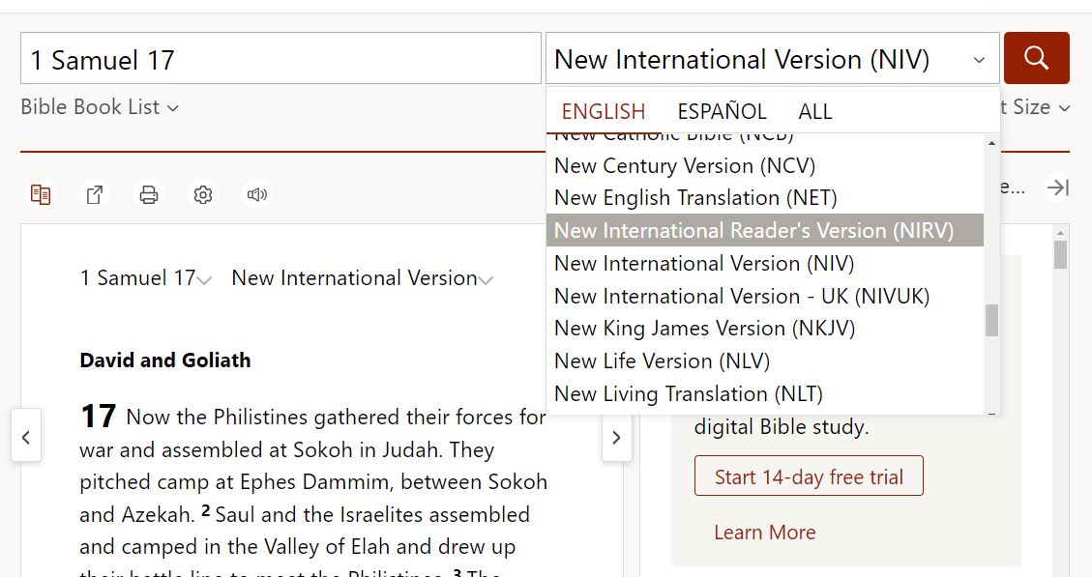1092x577 pixels.
Task: Switch to ESPAÑOL language tab
Action: (x=722, y=111)
